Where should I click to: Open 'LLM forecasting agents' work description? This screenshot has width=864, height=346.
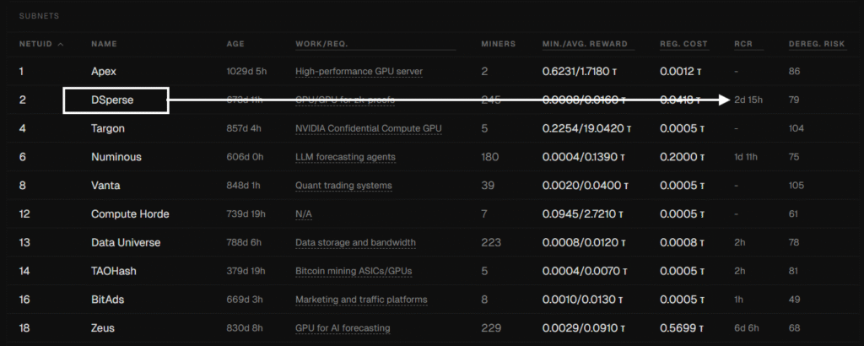[x=345, y=157]
